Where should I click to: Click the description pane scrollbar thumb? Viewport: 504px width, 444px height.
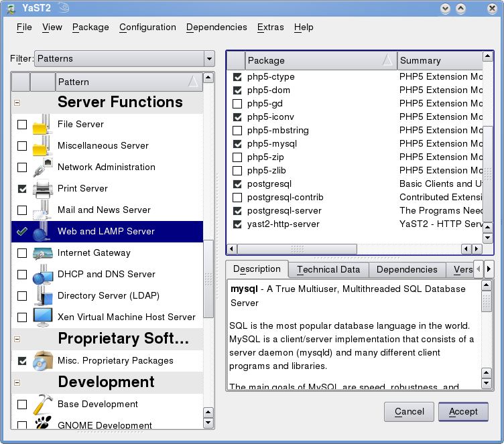click(x=487, y=301)
